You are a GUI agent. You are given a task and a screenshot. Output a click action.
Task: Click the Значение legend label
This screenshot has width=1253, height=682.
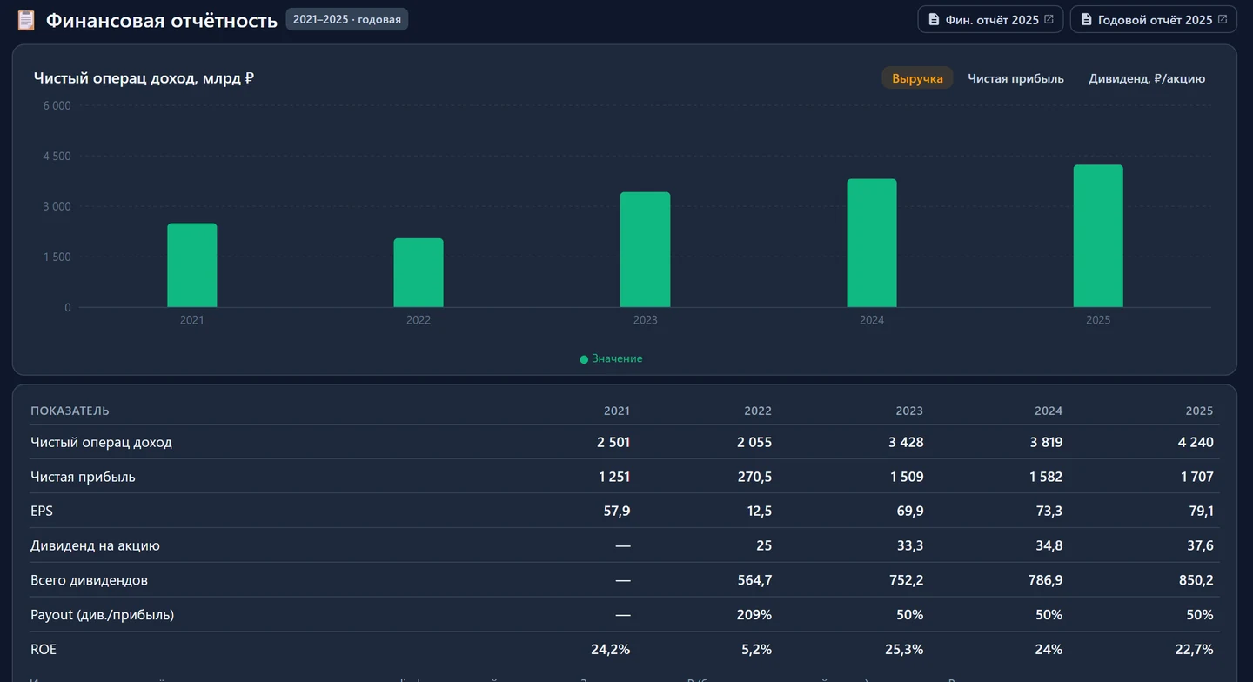click(x=617, y=358)
